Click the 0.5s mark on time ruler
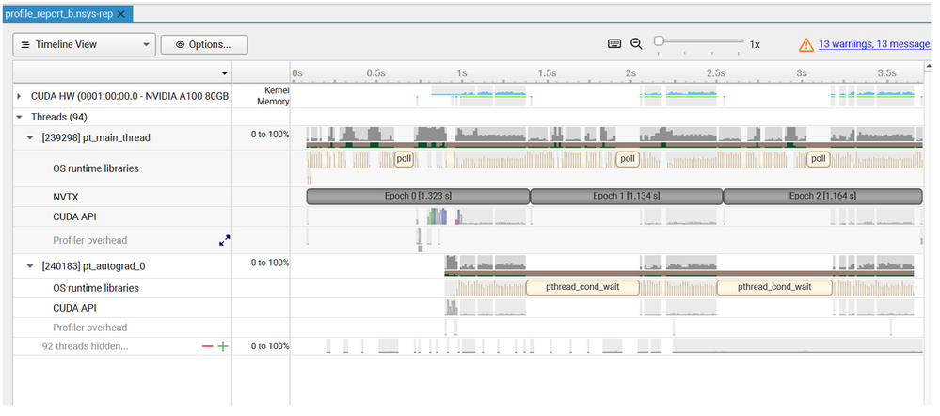Viewport: 940px width, 416px height. pos(375,73)
